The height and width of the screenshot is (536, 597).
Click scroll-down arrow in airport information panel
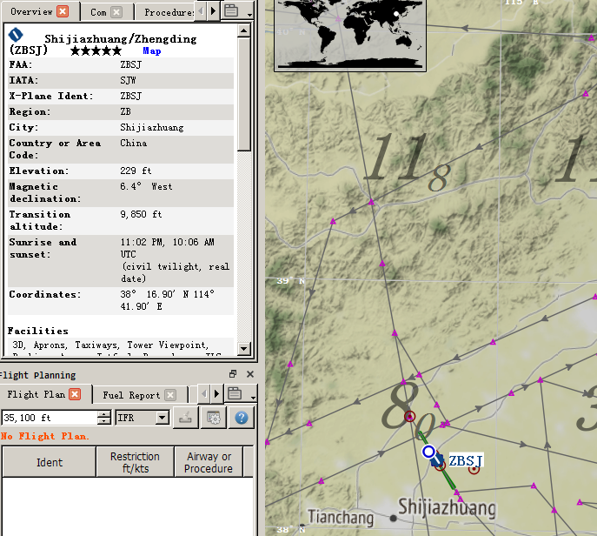[243, 348]
